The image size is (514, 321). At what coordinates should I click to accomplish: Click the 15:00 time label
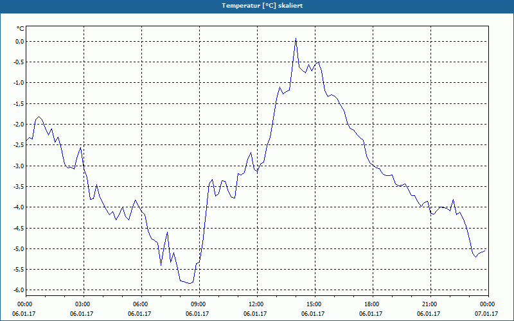[315, 304]
